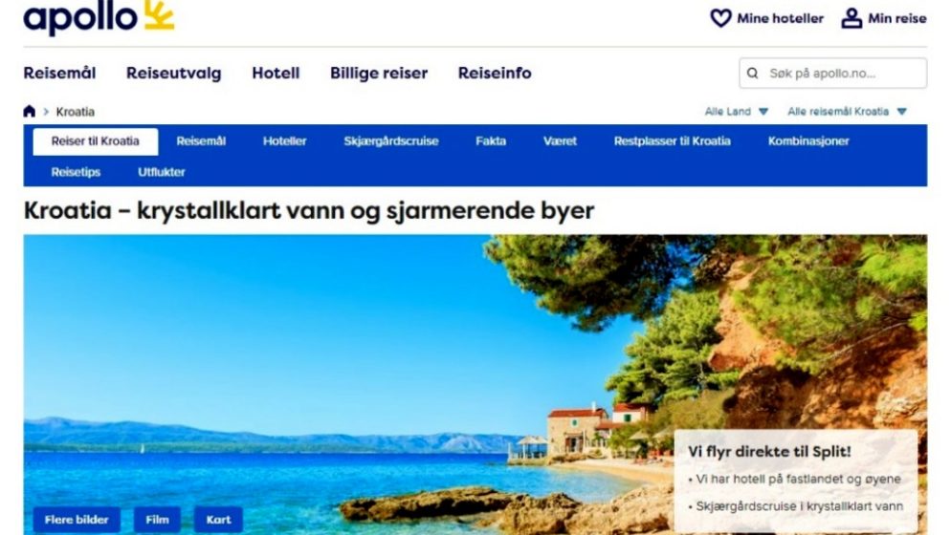The image size is (951, 535).
Task: Select the Restplasser til Kroatia tab
Action: [672, 141]
